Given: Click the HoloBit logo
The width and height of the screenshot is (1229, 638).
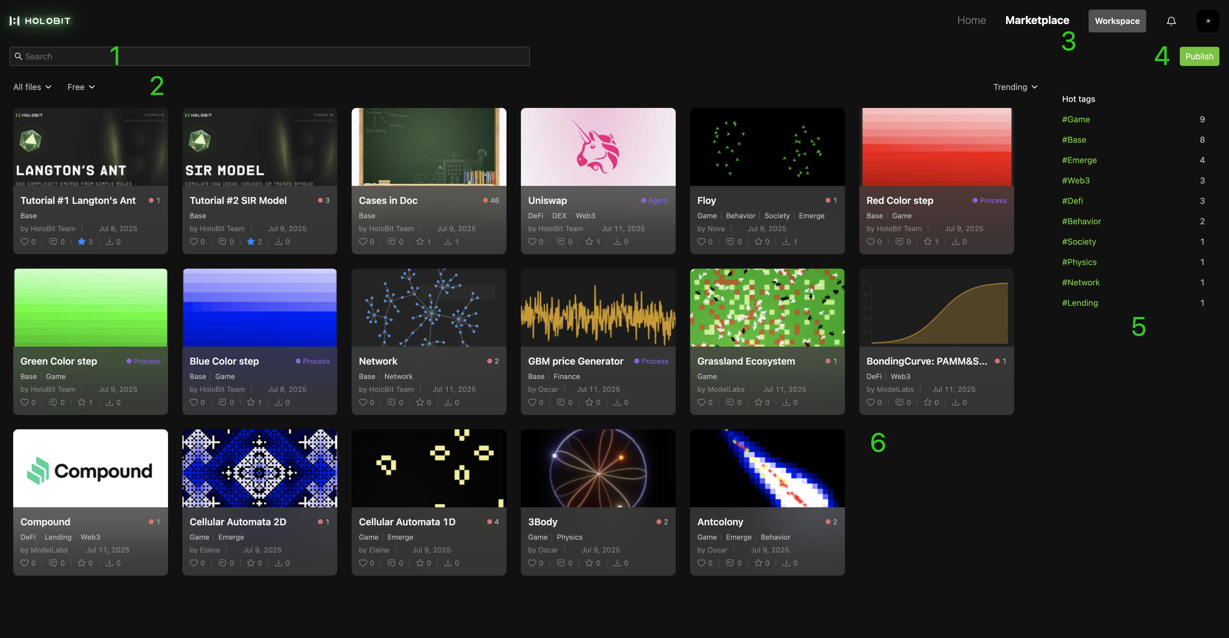Looking at the screenshot, I should (40, 21).
